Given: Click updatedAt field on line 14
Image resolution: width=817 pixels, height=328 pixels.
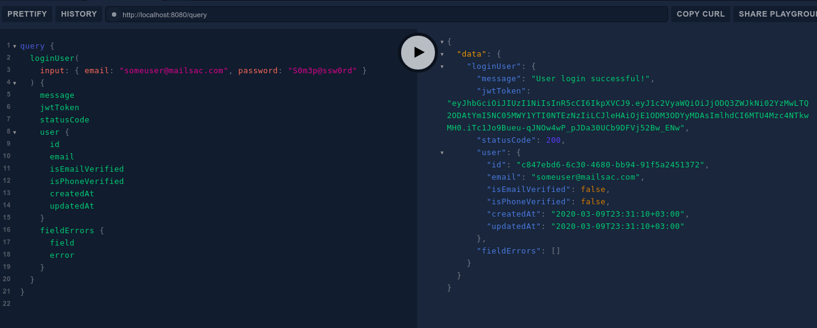Looking at the screenshot, I should [x=72, y=206].
